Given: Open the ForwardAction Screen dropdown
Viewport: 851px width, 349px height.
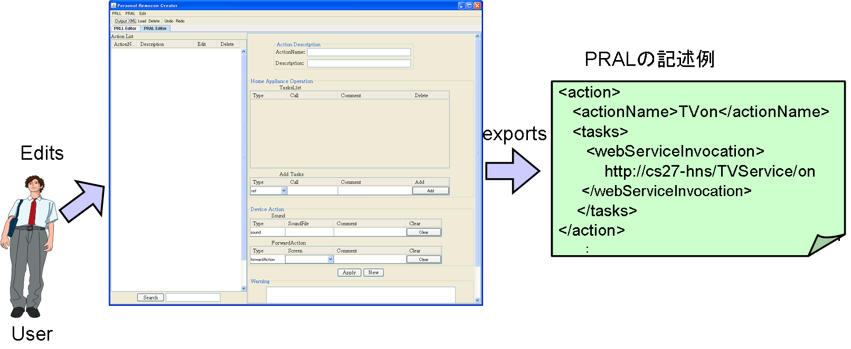Looking at the screenshot, I should [330, 259].
